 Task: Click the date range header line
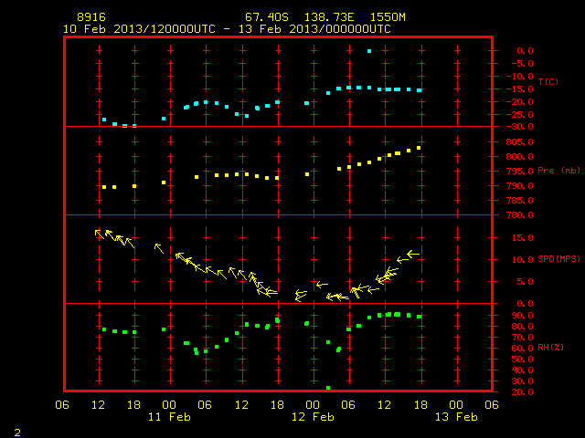(227, 29)
